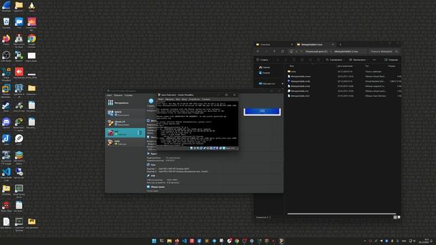
Task: Select the ubuntu_24 virtual machine
Action: point(125,122)
